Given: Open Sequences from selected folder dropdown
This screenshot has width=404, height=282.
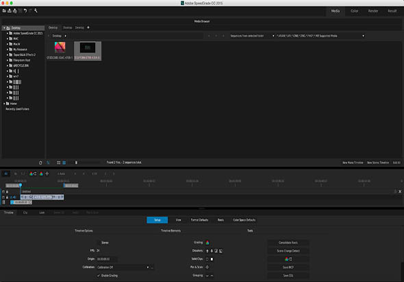Looking at the screenshot, I should (x=252, y=36).
